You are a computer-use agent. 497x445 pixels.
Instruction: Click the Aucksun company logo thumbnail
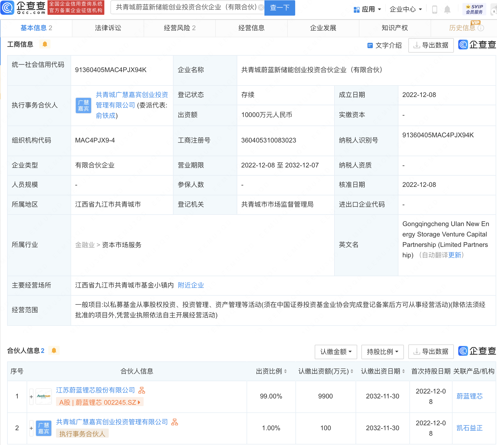point(43,396)
